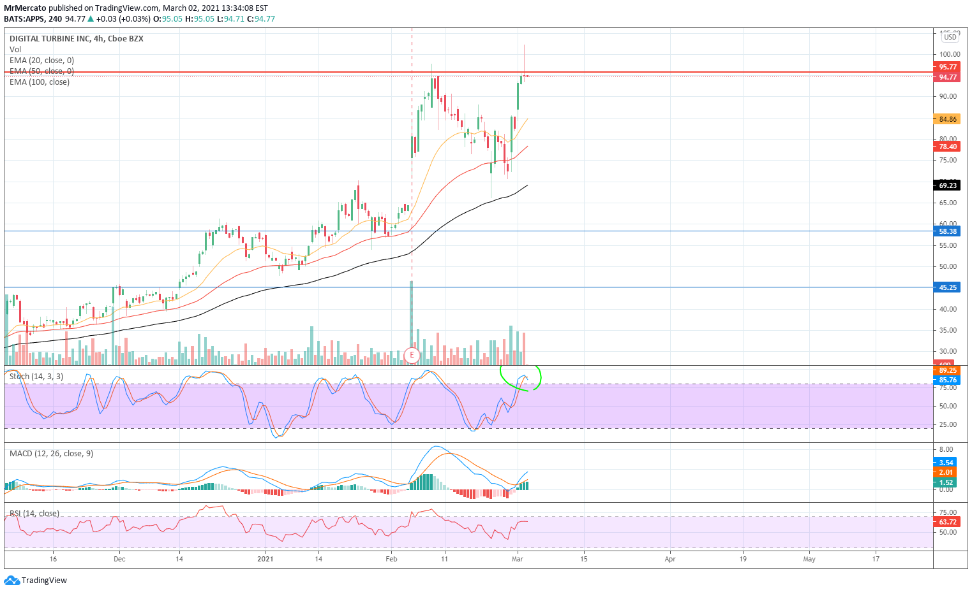
Task: Select the EMA (20, close, 0) legend
Action: tap(41, 61)
